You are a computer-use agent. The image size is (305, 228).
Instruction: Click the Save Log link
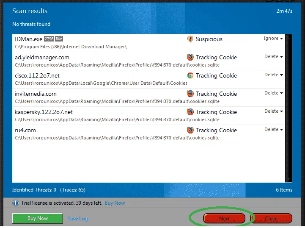point(77,219)
